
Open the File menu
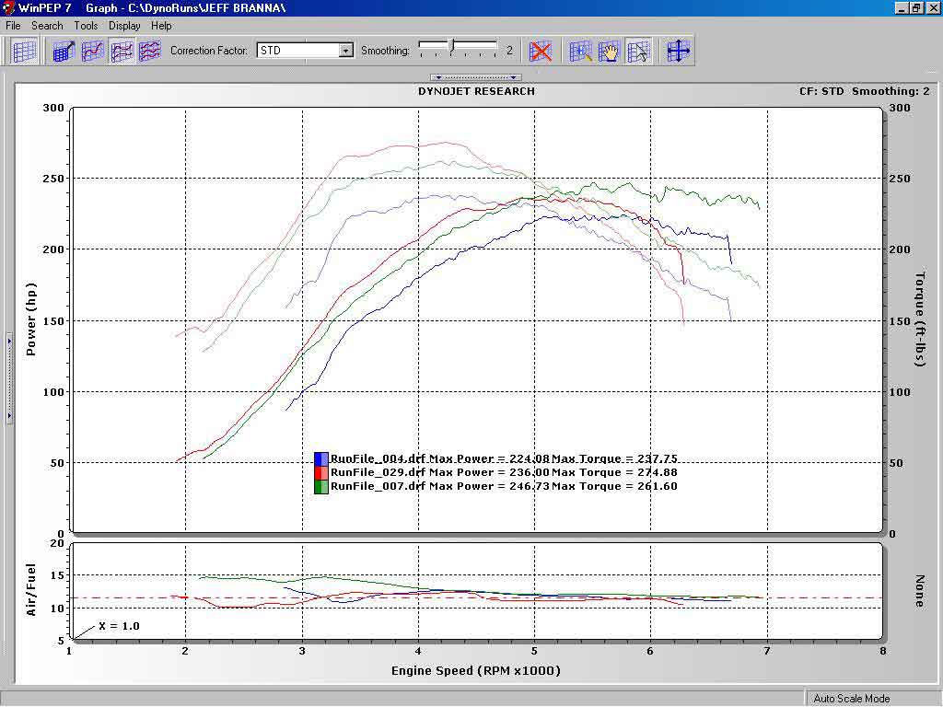pos(13,26)
